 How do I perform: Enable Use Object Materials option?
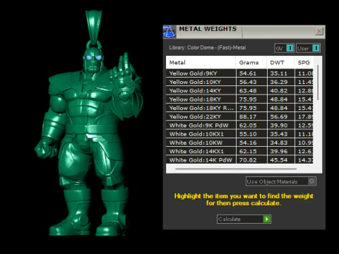(281, 181)
